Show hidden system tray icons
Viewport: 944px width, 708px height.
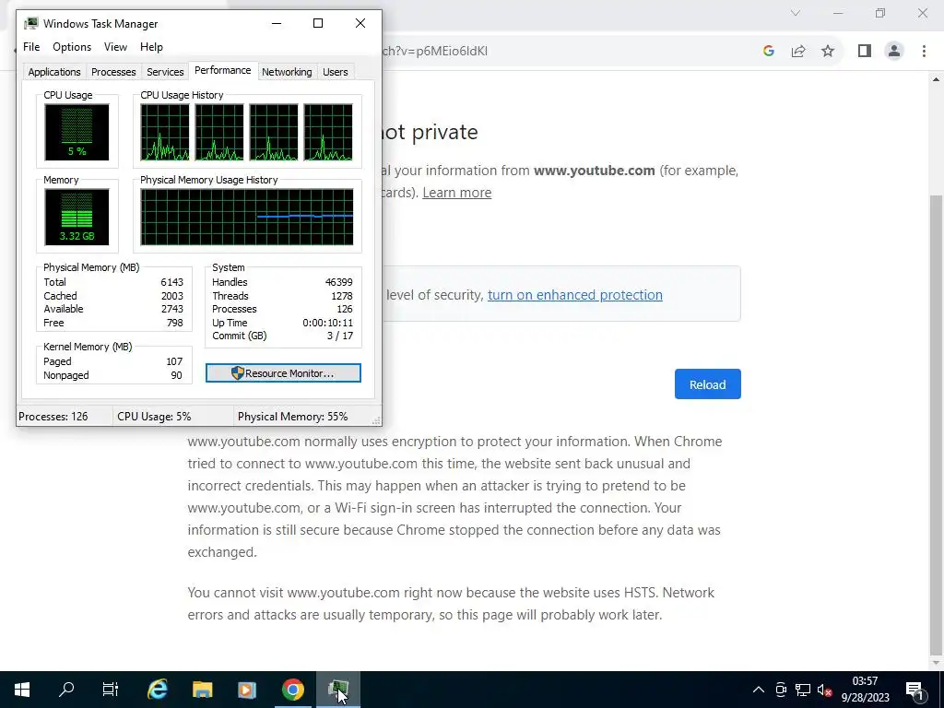[x=759, y=690]
